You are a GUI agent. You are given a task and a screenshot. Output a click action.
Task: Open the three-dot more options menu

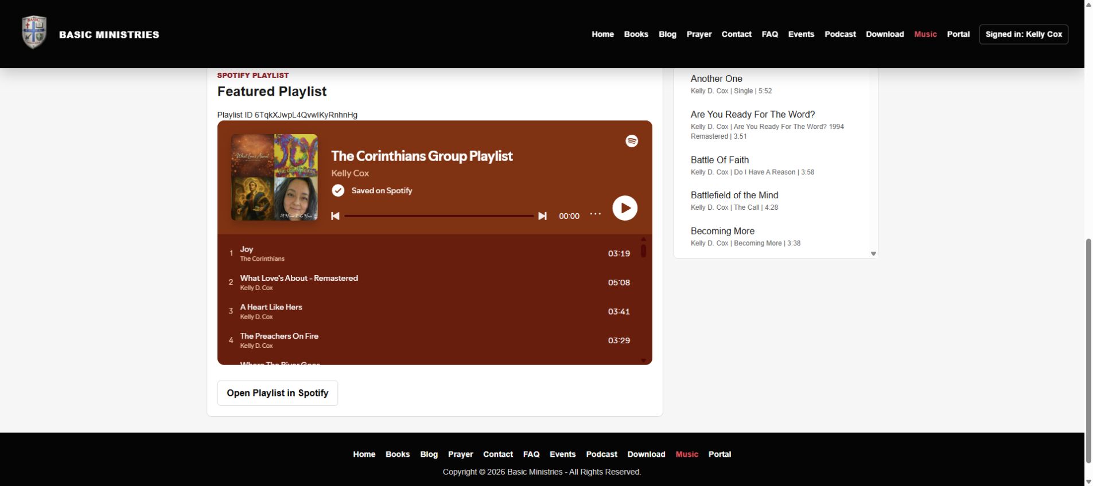point(596,214)
